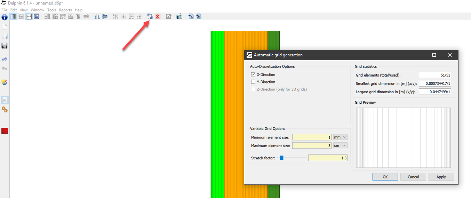Click the blue info icon
Screen dimensions: 471x198
click(x=5, y=17)
